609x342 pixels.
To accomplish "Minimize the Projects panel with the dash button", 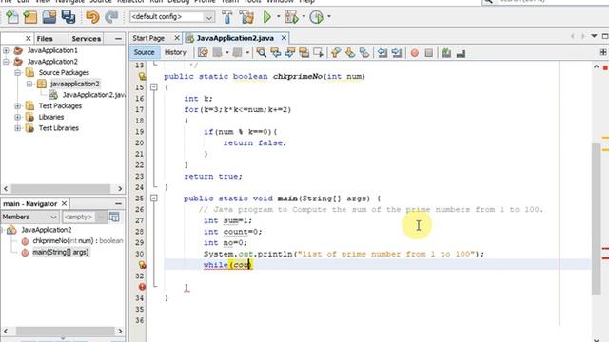I will 118,39.
